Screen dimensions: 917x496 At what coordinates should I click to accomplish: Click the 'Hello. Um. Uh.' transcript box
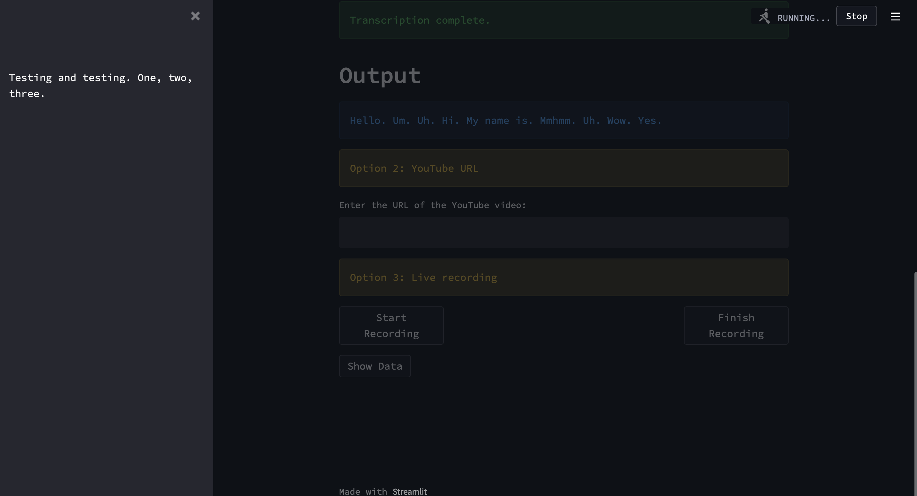click(x=505, y=121)
